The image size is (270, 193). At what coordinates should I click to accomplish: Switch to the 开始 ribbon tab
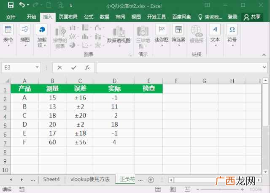(x=32, y=17)
